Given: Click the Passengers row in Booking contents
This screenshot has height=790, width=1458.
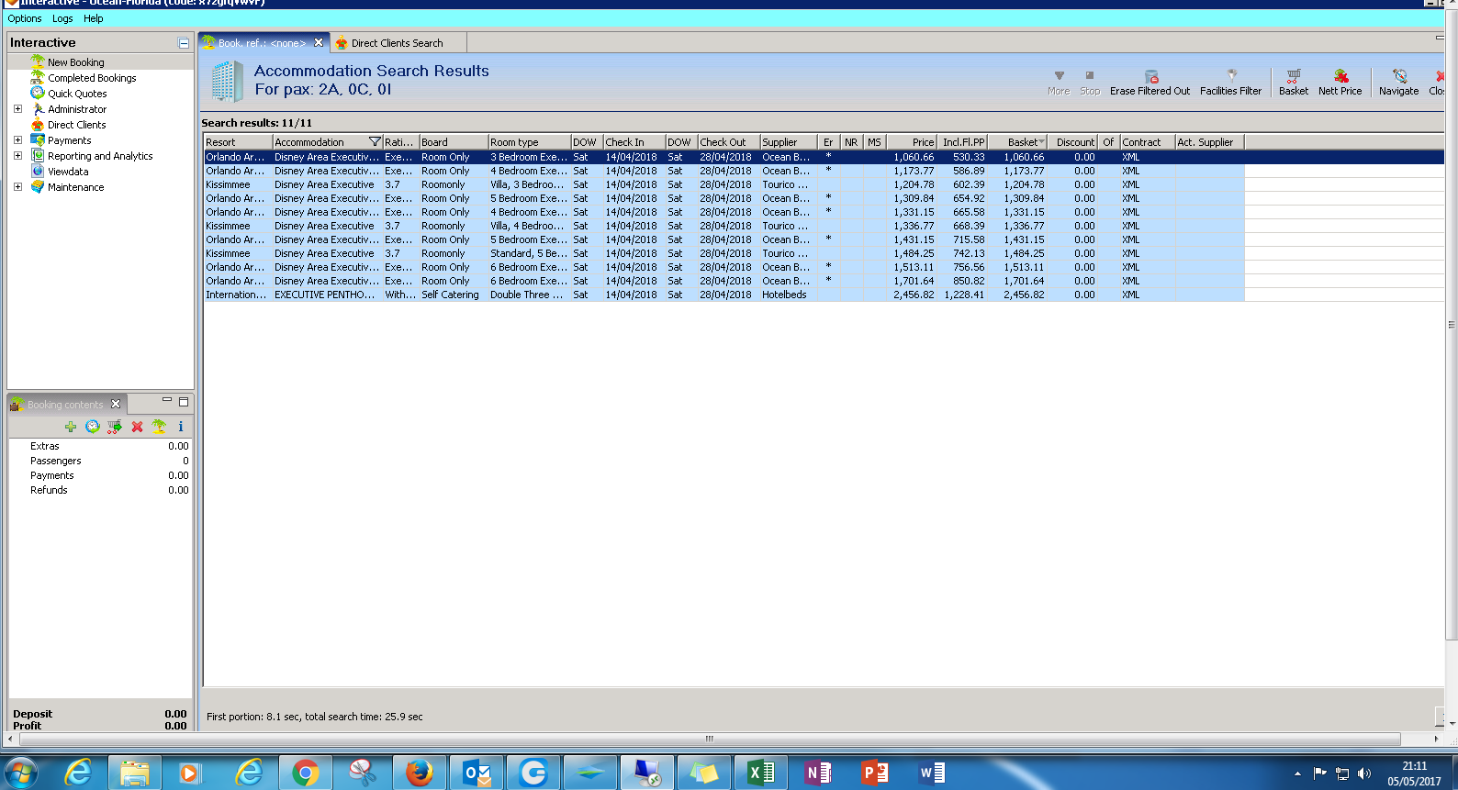Looking at the screenshot, I should coord(100,461).
